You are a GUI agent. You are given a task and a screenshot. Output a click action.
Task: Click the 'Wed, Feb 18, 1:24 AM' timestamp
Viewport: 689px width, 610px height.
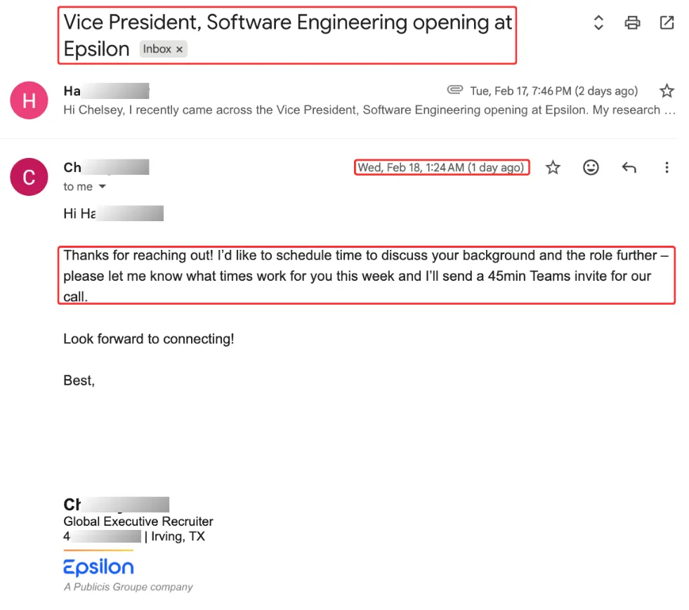[x=441, y=168]
